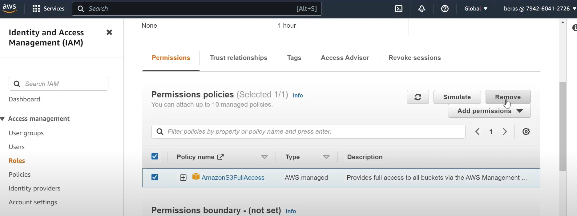Open table preferences gear icon
This screenshot has height=216, width=577.
526,132
